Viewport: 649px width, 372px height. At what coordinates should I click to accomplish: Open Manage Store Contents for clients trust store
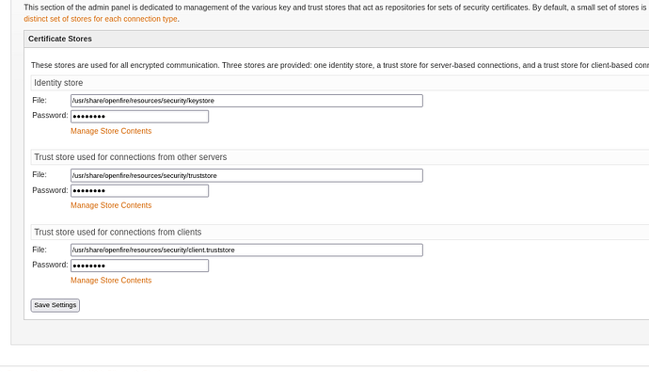pyautogui.click(x=111, y=281)
